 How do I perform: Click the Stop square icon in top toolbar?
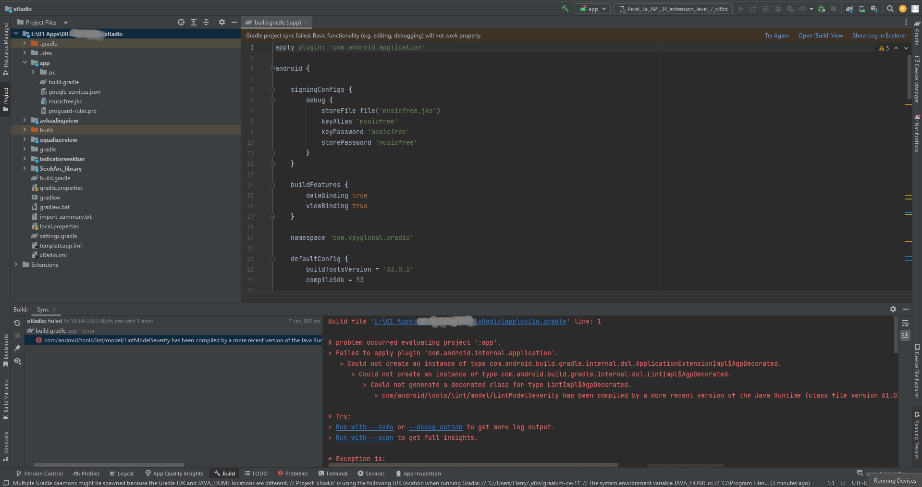click(834, 9)
